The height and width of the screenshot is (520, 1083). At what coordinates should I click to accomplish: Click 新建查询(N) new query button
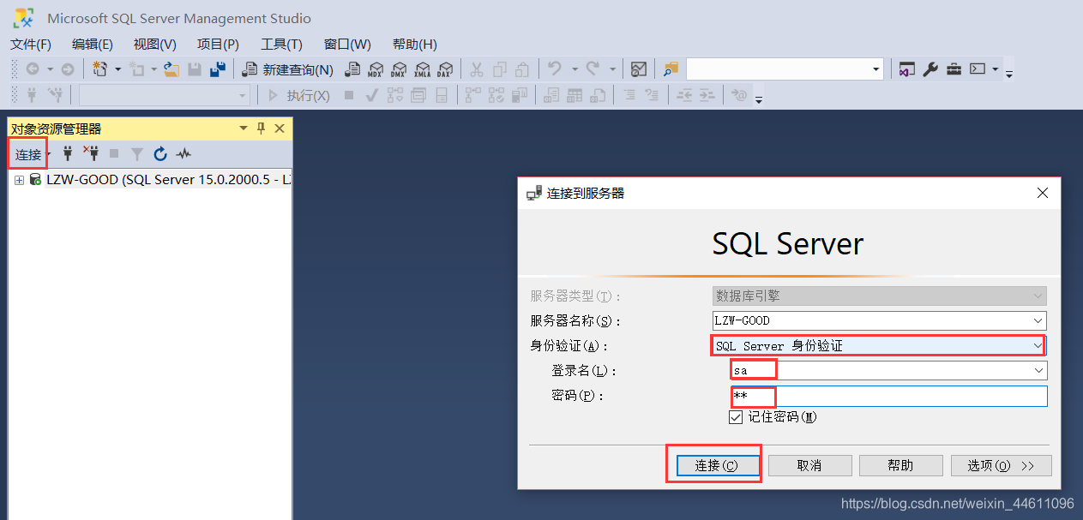tap(288, 69)
